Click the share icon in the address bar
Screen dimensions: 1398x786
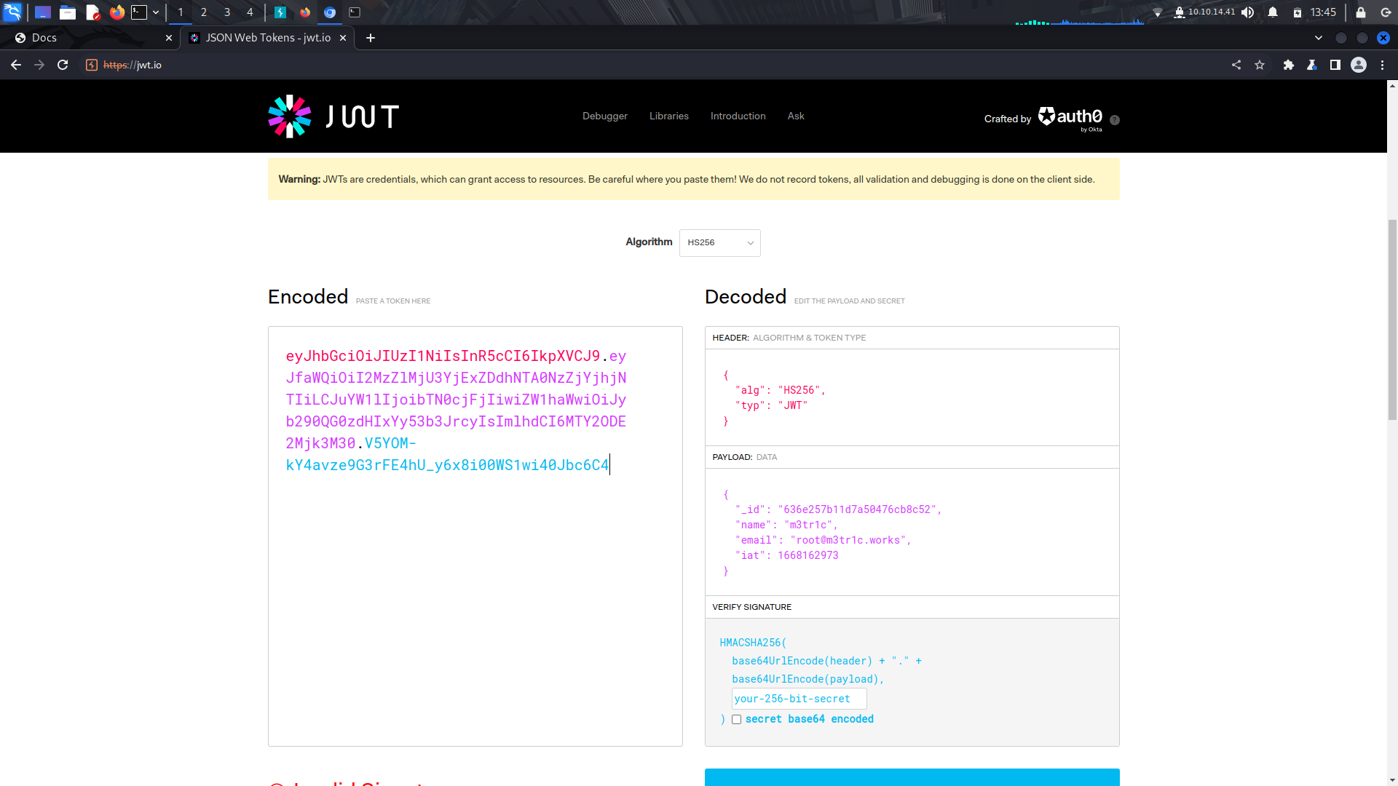point(1236,65)
